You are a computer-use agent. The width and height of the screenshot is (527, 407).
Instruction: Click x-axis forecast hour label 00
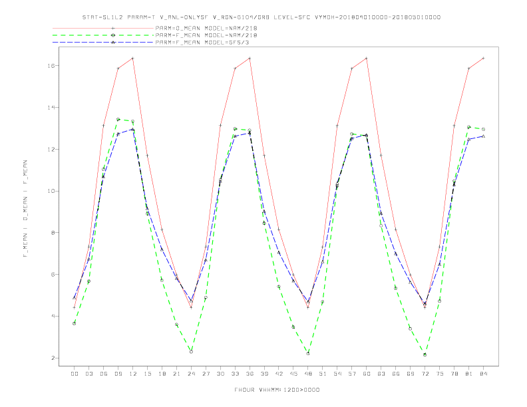point(75,374)
